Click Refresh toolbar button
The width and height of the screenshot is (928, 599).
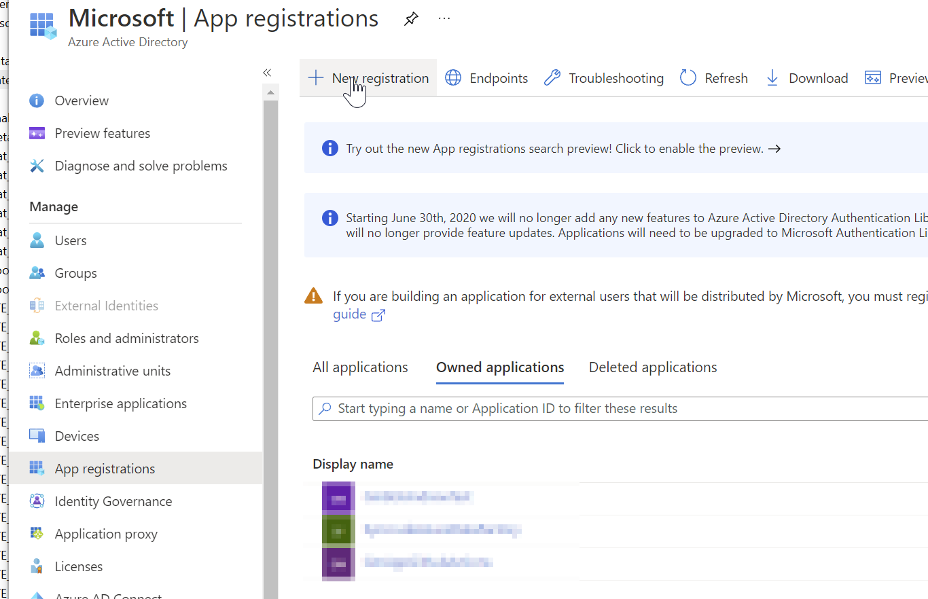714,78
